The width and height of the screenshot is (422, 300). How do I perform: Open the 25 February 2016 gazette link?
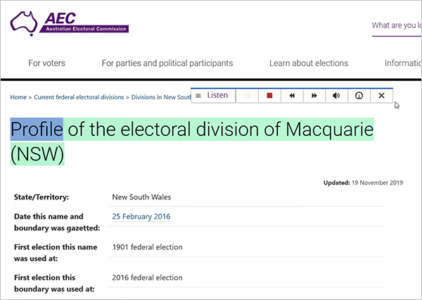click(141, 216)
